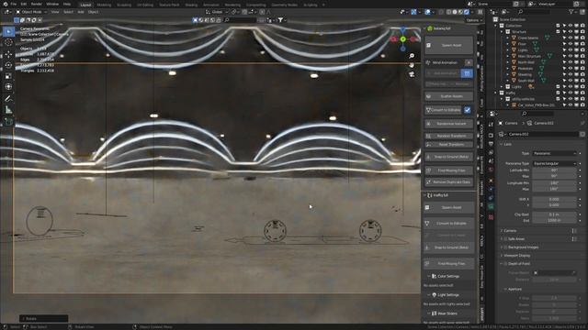588x330 pixels.
Task: Open the Render menu
Action: point(37,4)
